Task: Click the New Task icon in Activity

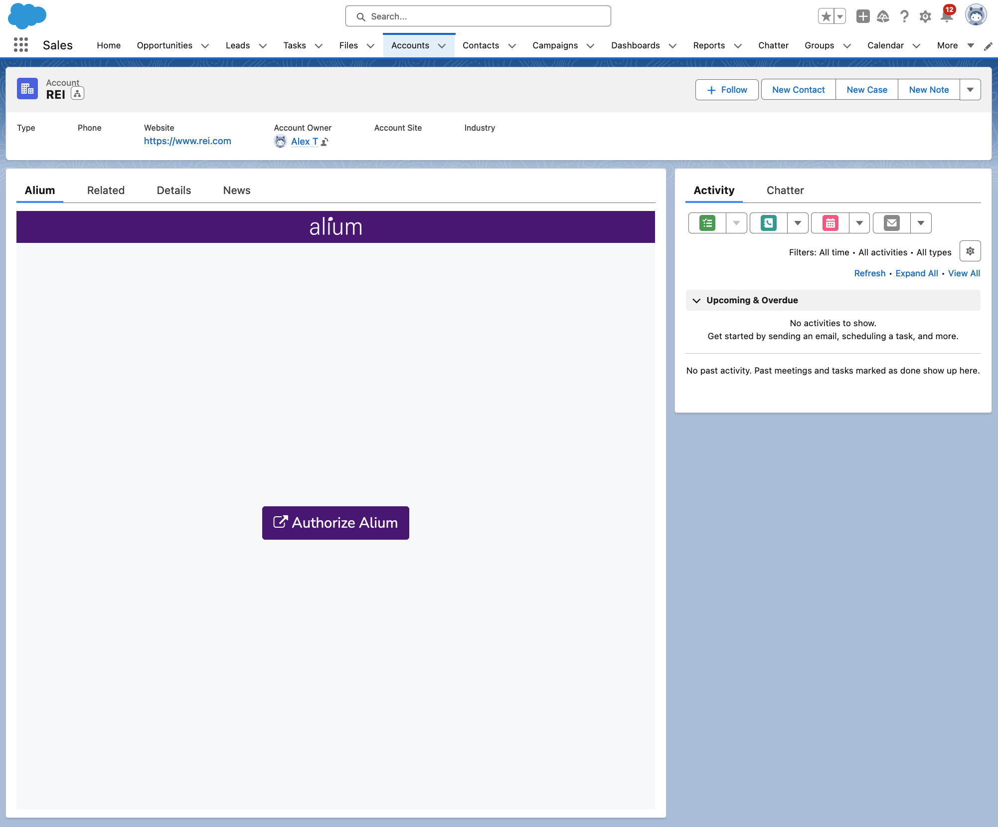Action: click(x=707, y=223)
